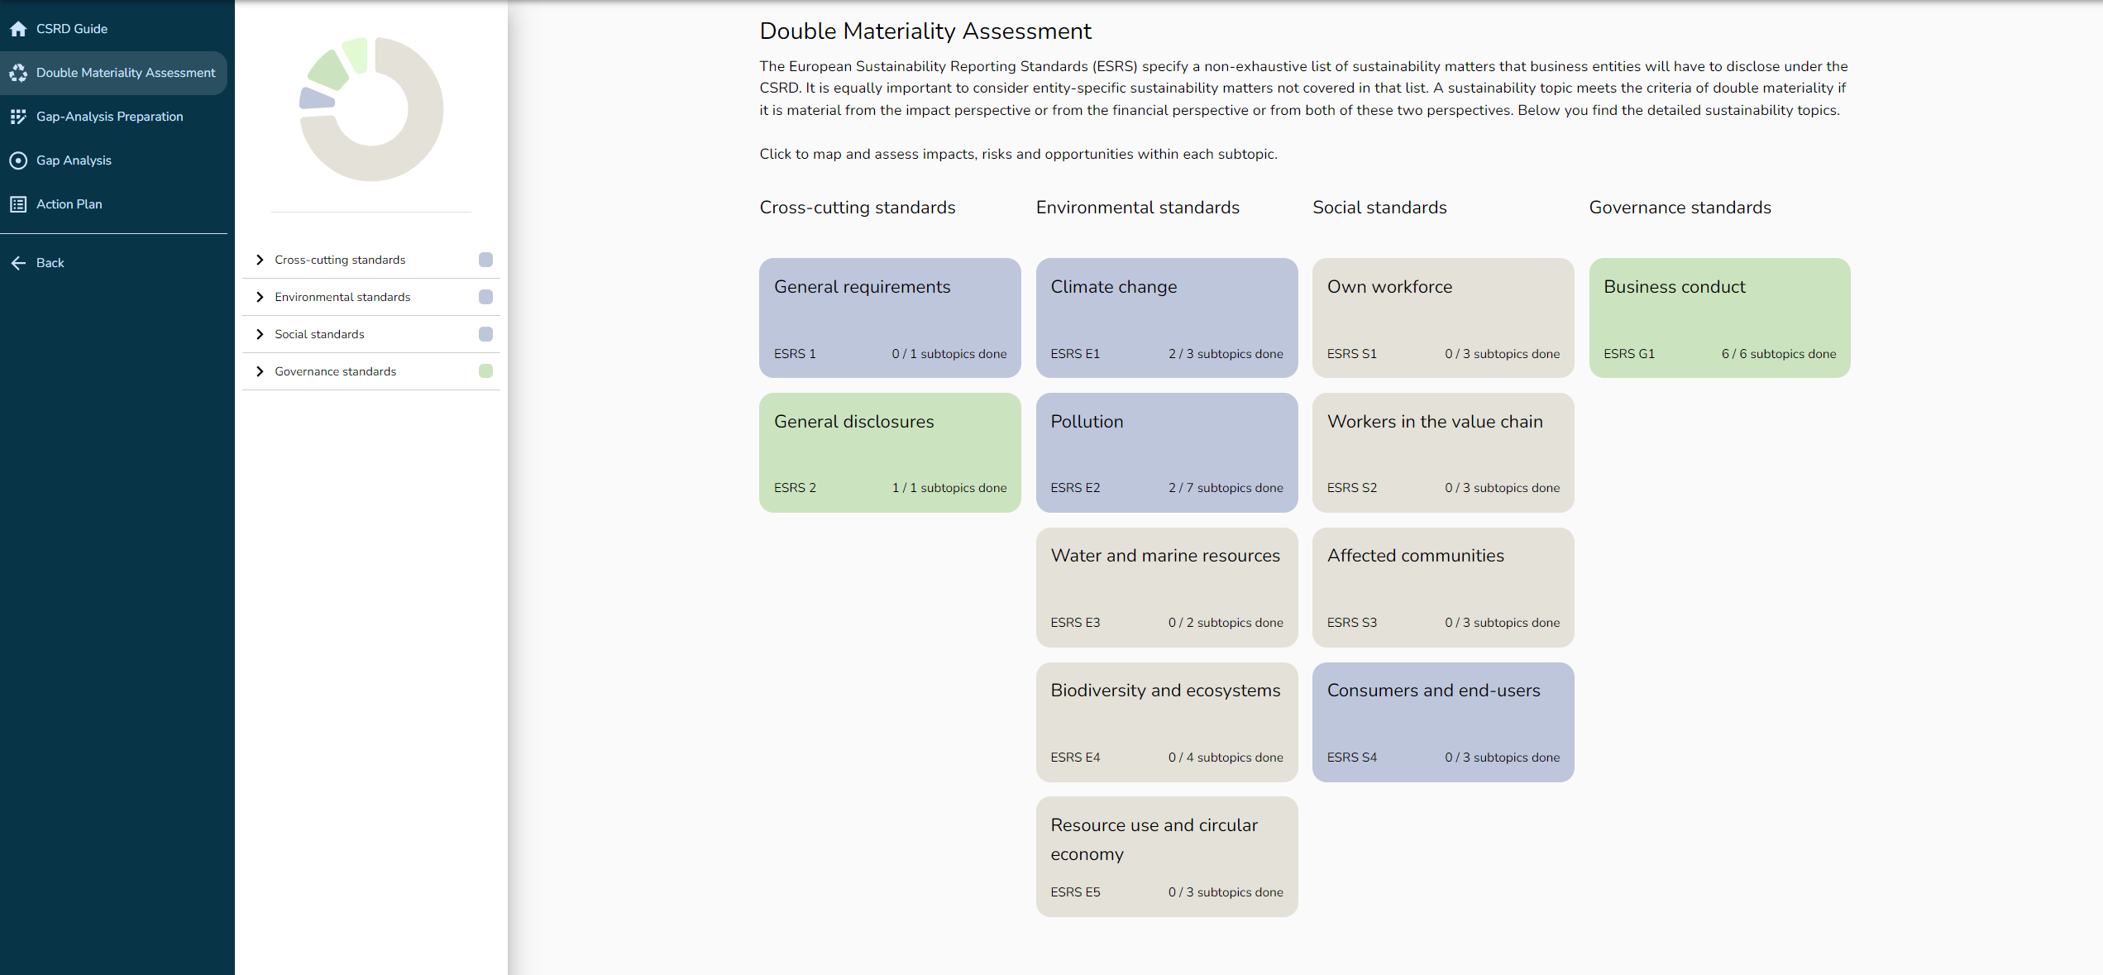Click Cross-cutting standards status swatch
2103x975 pixels.
click(x=485, y=260)
